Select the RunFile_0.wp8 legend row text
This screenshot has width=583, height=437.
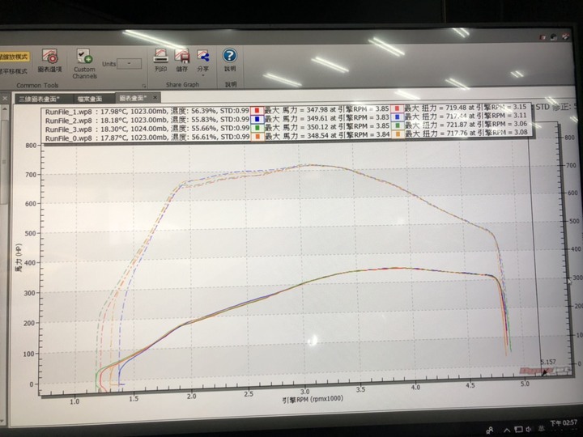[x=147, y=138]
